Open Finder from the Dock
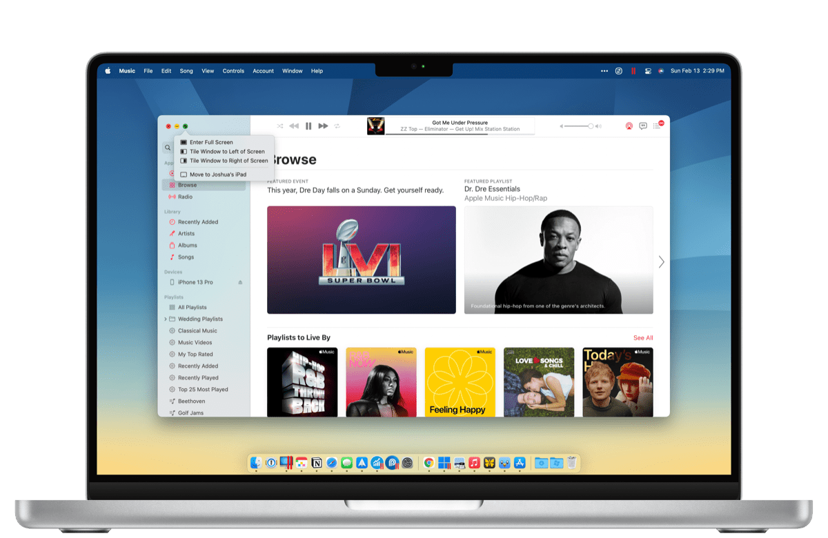The height and width of the screenshot is (538, 828). 256,463
